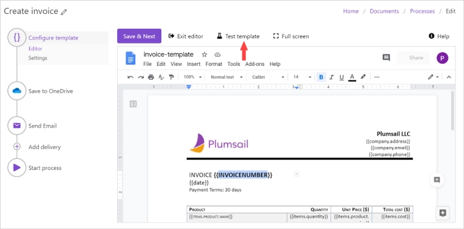
Task: Toggle bold formatting button
Action: (321, 77)
